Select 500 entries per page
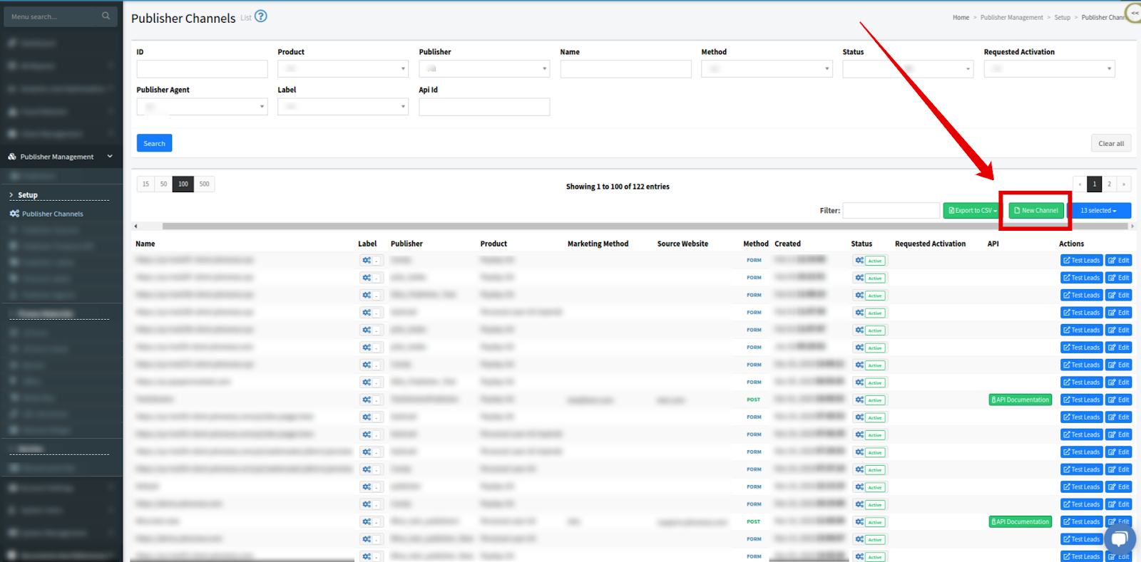The image size is (1141, 562). point(205,184)
